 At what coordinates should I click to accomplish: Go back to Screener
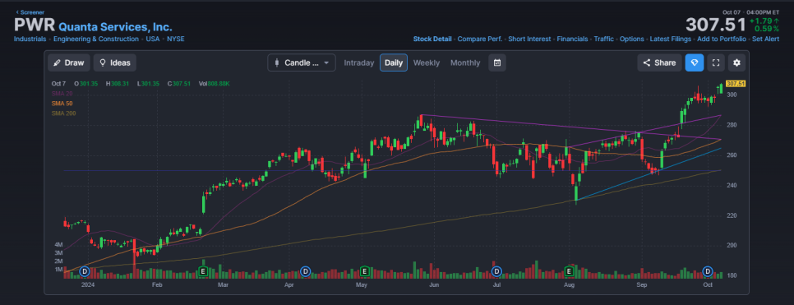[30, 12]
